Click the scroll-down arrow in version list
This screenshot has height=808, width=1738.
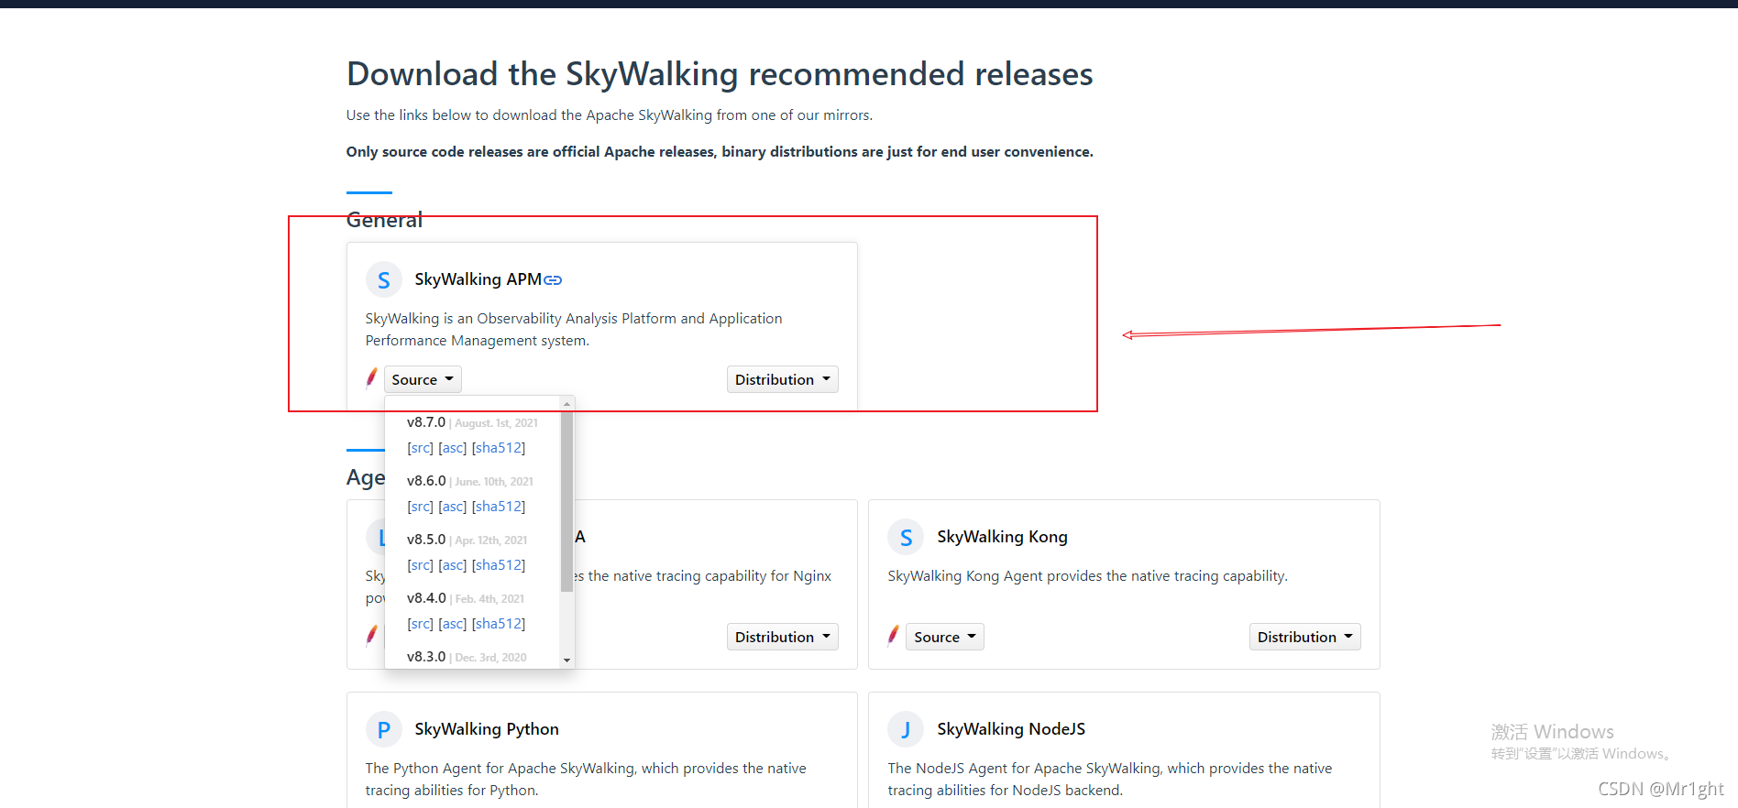pyautogui.click(x=566, y=661)
